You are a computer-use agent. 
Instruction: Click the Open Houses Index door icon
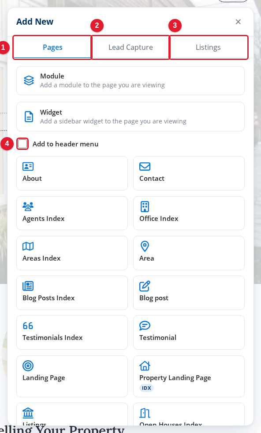click(x=145, y=413)
